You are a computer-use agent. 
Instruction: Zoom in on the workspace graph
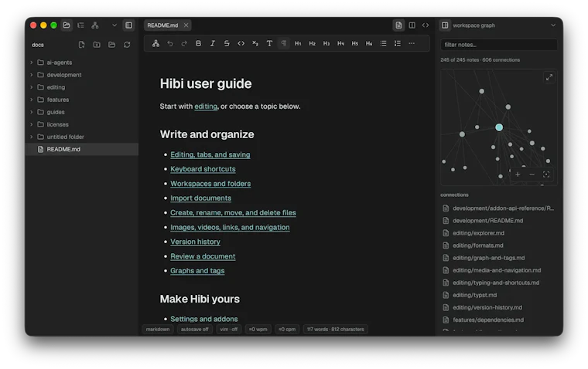(518, 174)
